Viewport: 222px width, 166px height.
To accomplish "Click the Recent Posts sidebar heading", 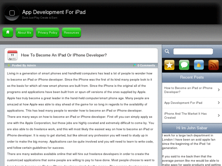I will click(192, 77).
